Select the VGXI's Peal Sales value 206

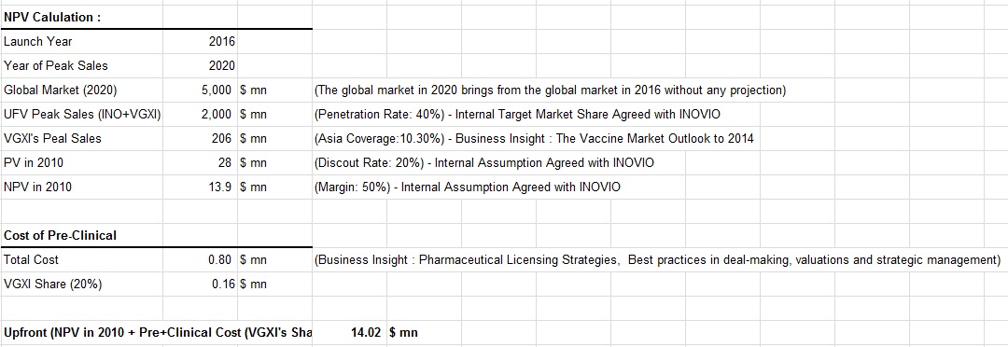(200, 138)
